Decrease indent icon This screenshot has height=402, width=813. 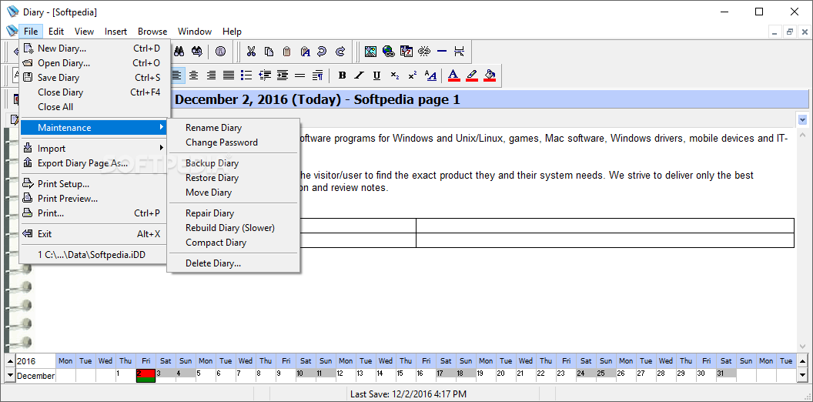tap(264, 75)
